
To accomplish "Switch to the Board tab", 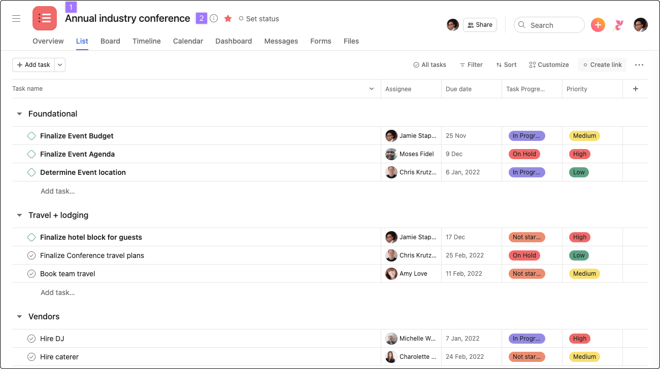I will coord(110,41).
